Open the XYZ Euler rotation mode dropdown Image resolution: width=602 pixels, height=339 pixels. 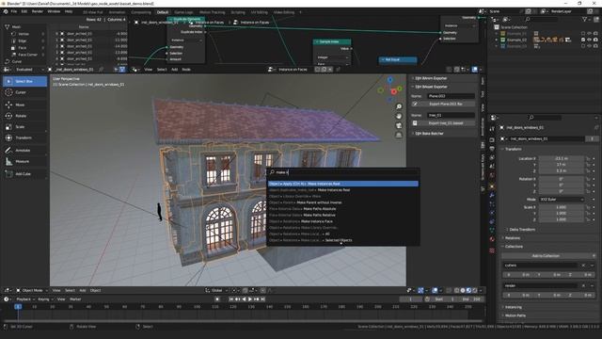coord(561,200)
